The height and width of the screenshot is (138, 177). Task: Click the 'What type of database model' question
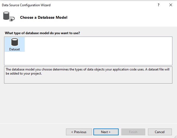point(42,33)
